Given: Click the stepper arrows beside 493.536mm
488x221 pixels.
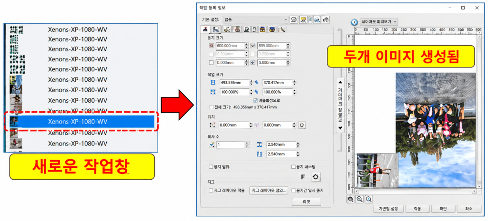Looking at the screenshot, I should [x=251, y=83].
